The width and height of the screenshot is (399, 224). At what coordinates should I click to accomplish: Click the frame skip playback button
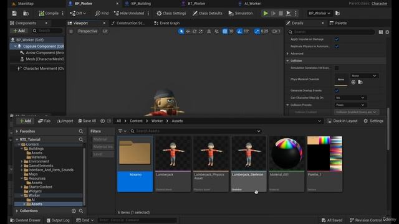273,13
